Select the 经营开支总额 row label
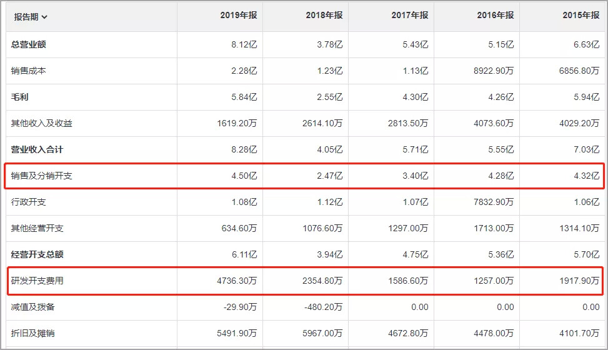Viewport: 608px width, 350px height. (x=37, y=254)
